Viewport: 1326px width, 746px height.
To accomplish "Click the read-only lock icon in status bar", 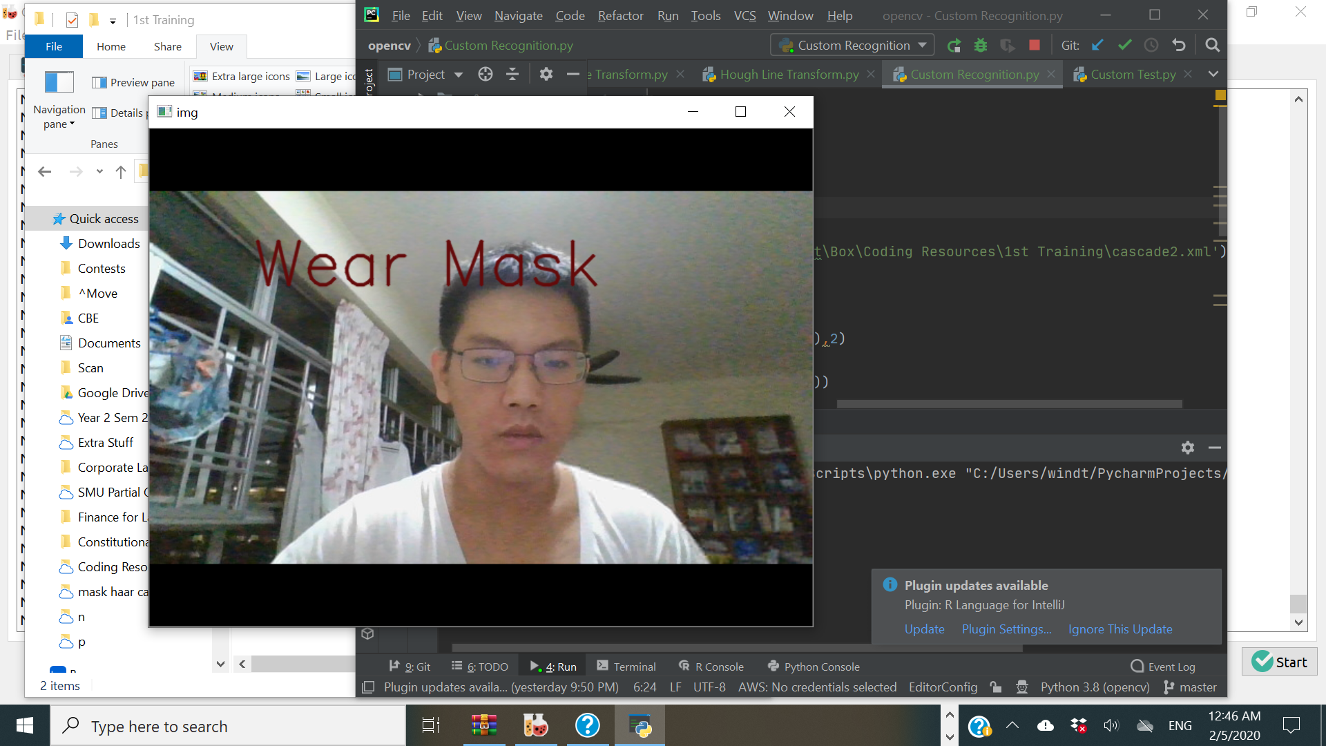I will coord(996,687).
